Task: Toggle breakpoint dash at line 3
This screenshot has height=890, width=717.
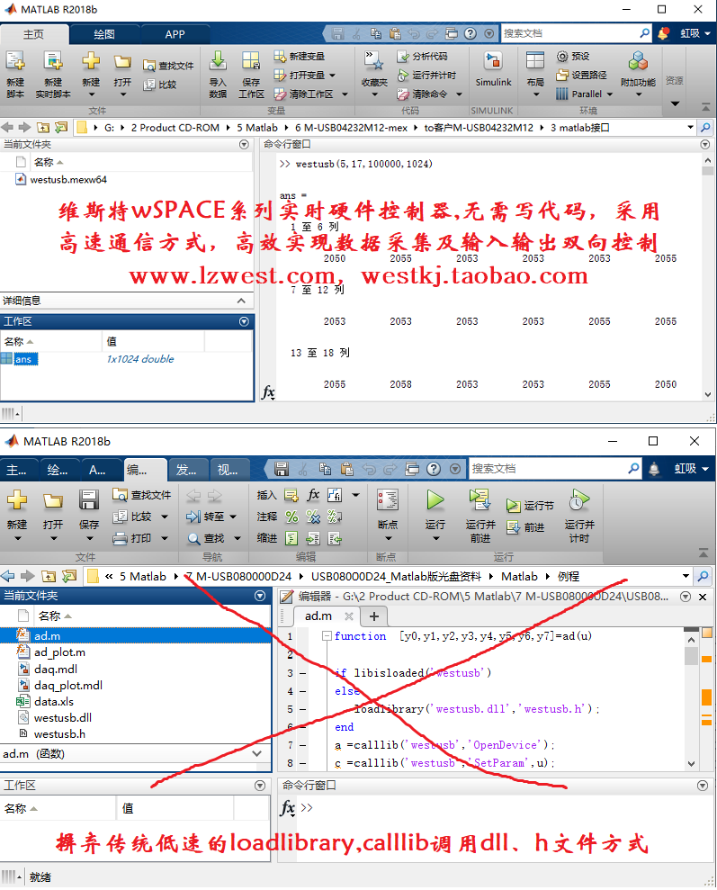Action: point(303,673)
